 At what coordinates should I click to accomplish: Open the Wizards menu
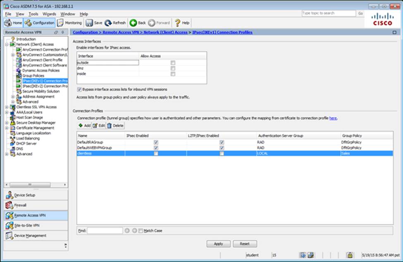[49, 14]
